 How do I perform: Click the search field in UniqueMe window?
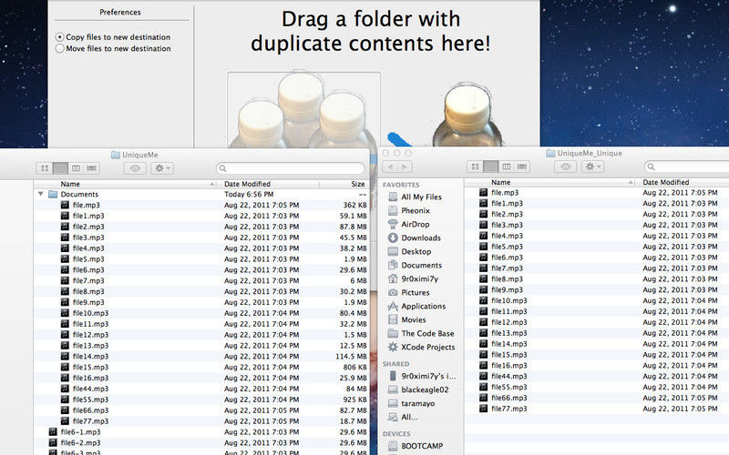point(291,168)
